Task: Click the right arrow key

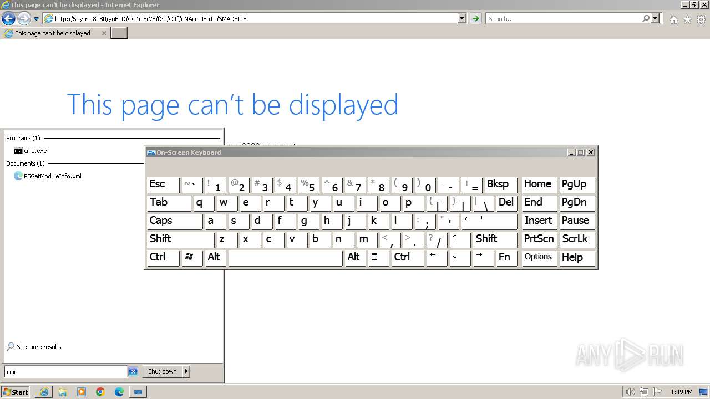Action: [x=483, y=258]
